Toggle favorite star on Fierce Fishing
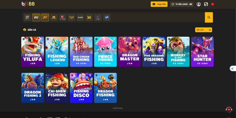Screen dimensions: 236x118 96,39
